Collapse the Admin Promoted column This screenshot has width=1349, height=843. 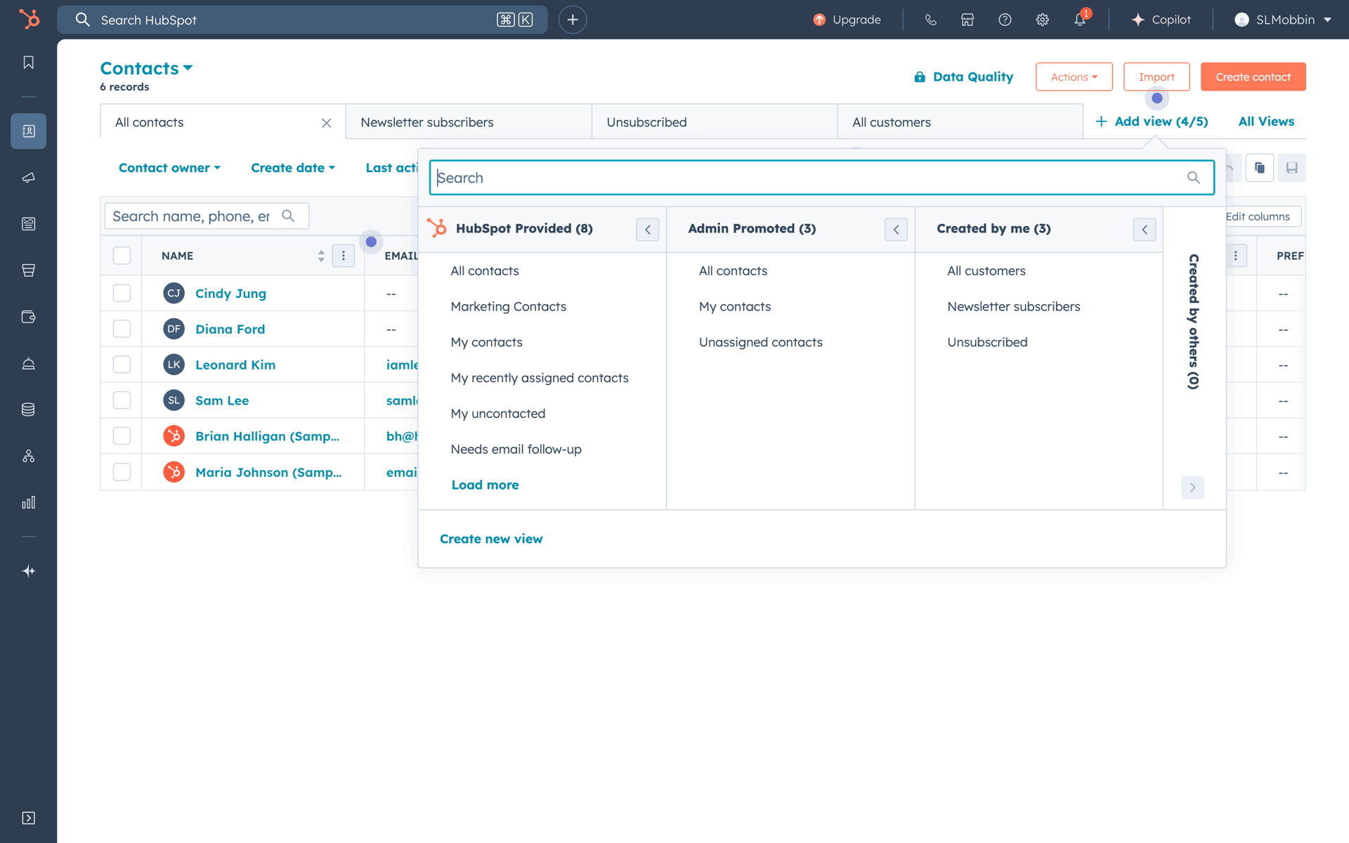click(896, 229)
